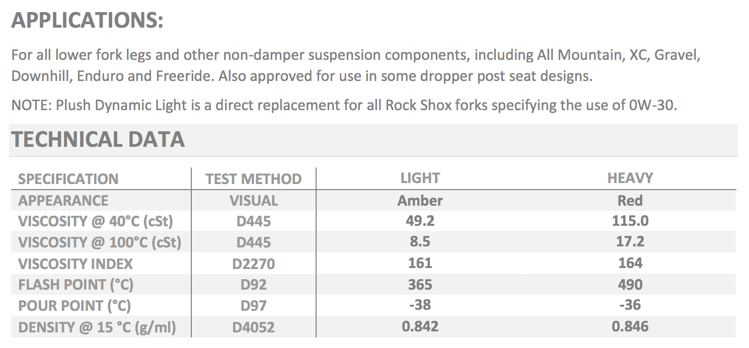The image size is (749, 348).
Task: Select the Red appearance value
Action: (630, 201)
